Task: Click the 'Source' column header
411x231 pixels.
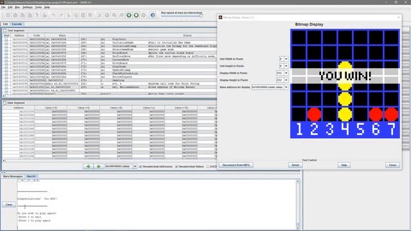Action: 187,35
